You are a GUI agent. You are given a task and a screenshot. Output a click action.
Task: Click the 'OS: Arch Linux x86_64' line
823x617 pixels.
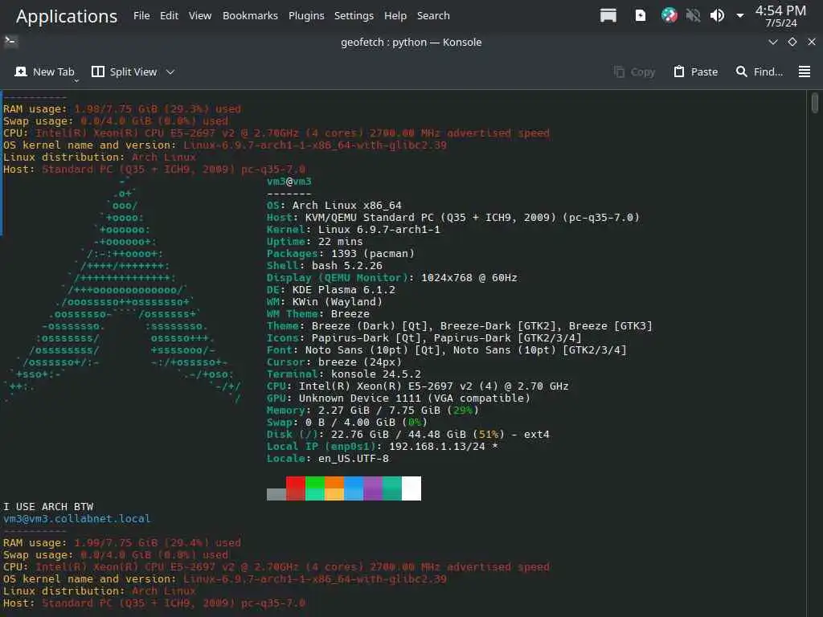[334, 205]
